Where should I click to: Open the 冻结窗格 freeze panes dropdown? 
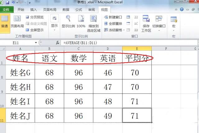[114, 30]
